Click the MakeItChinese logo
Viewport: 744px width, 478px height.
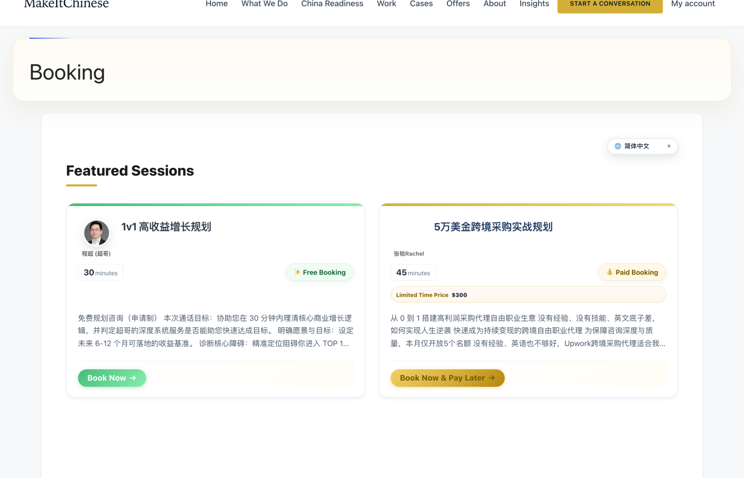pos(66,4)
